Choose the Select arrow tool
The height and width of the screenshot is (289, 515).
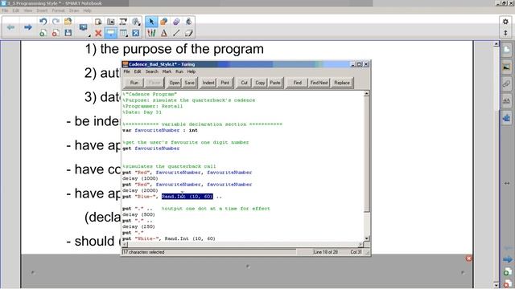tap(151, 22)
